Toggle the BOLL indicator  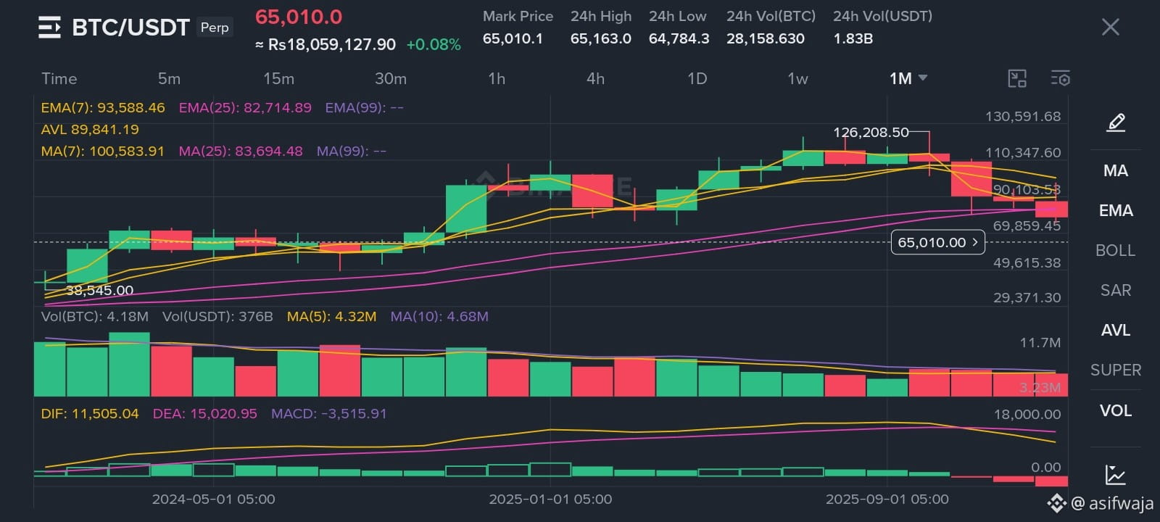point(1116,250)
